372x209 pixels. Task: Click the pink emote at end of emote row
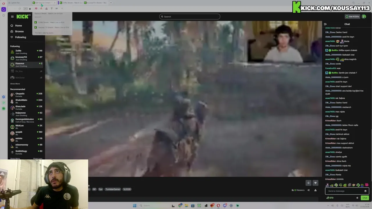367,185
